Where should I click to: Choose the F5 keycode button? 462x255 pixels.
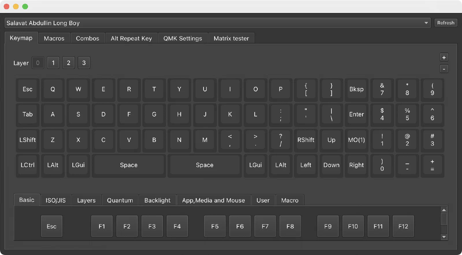[x=215, y=226]
